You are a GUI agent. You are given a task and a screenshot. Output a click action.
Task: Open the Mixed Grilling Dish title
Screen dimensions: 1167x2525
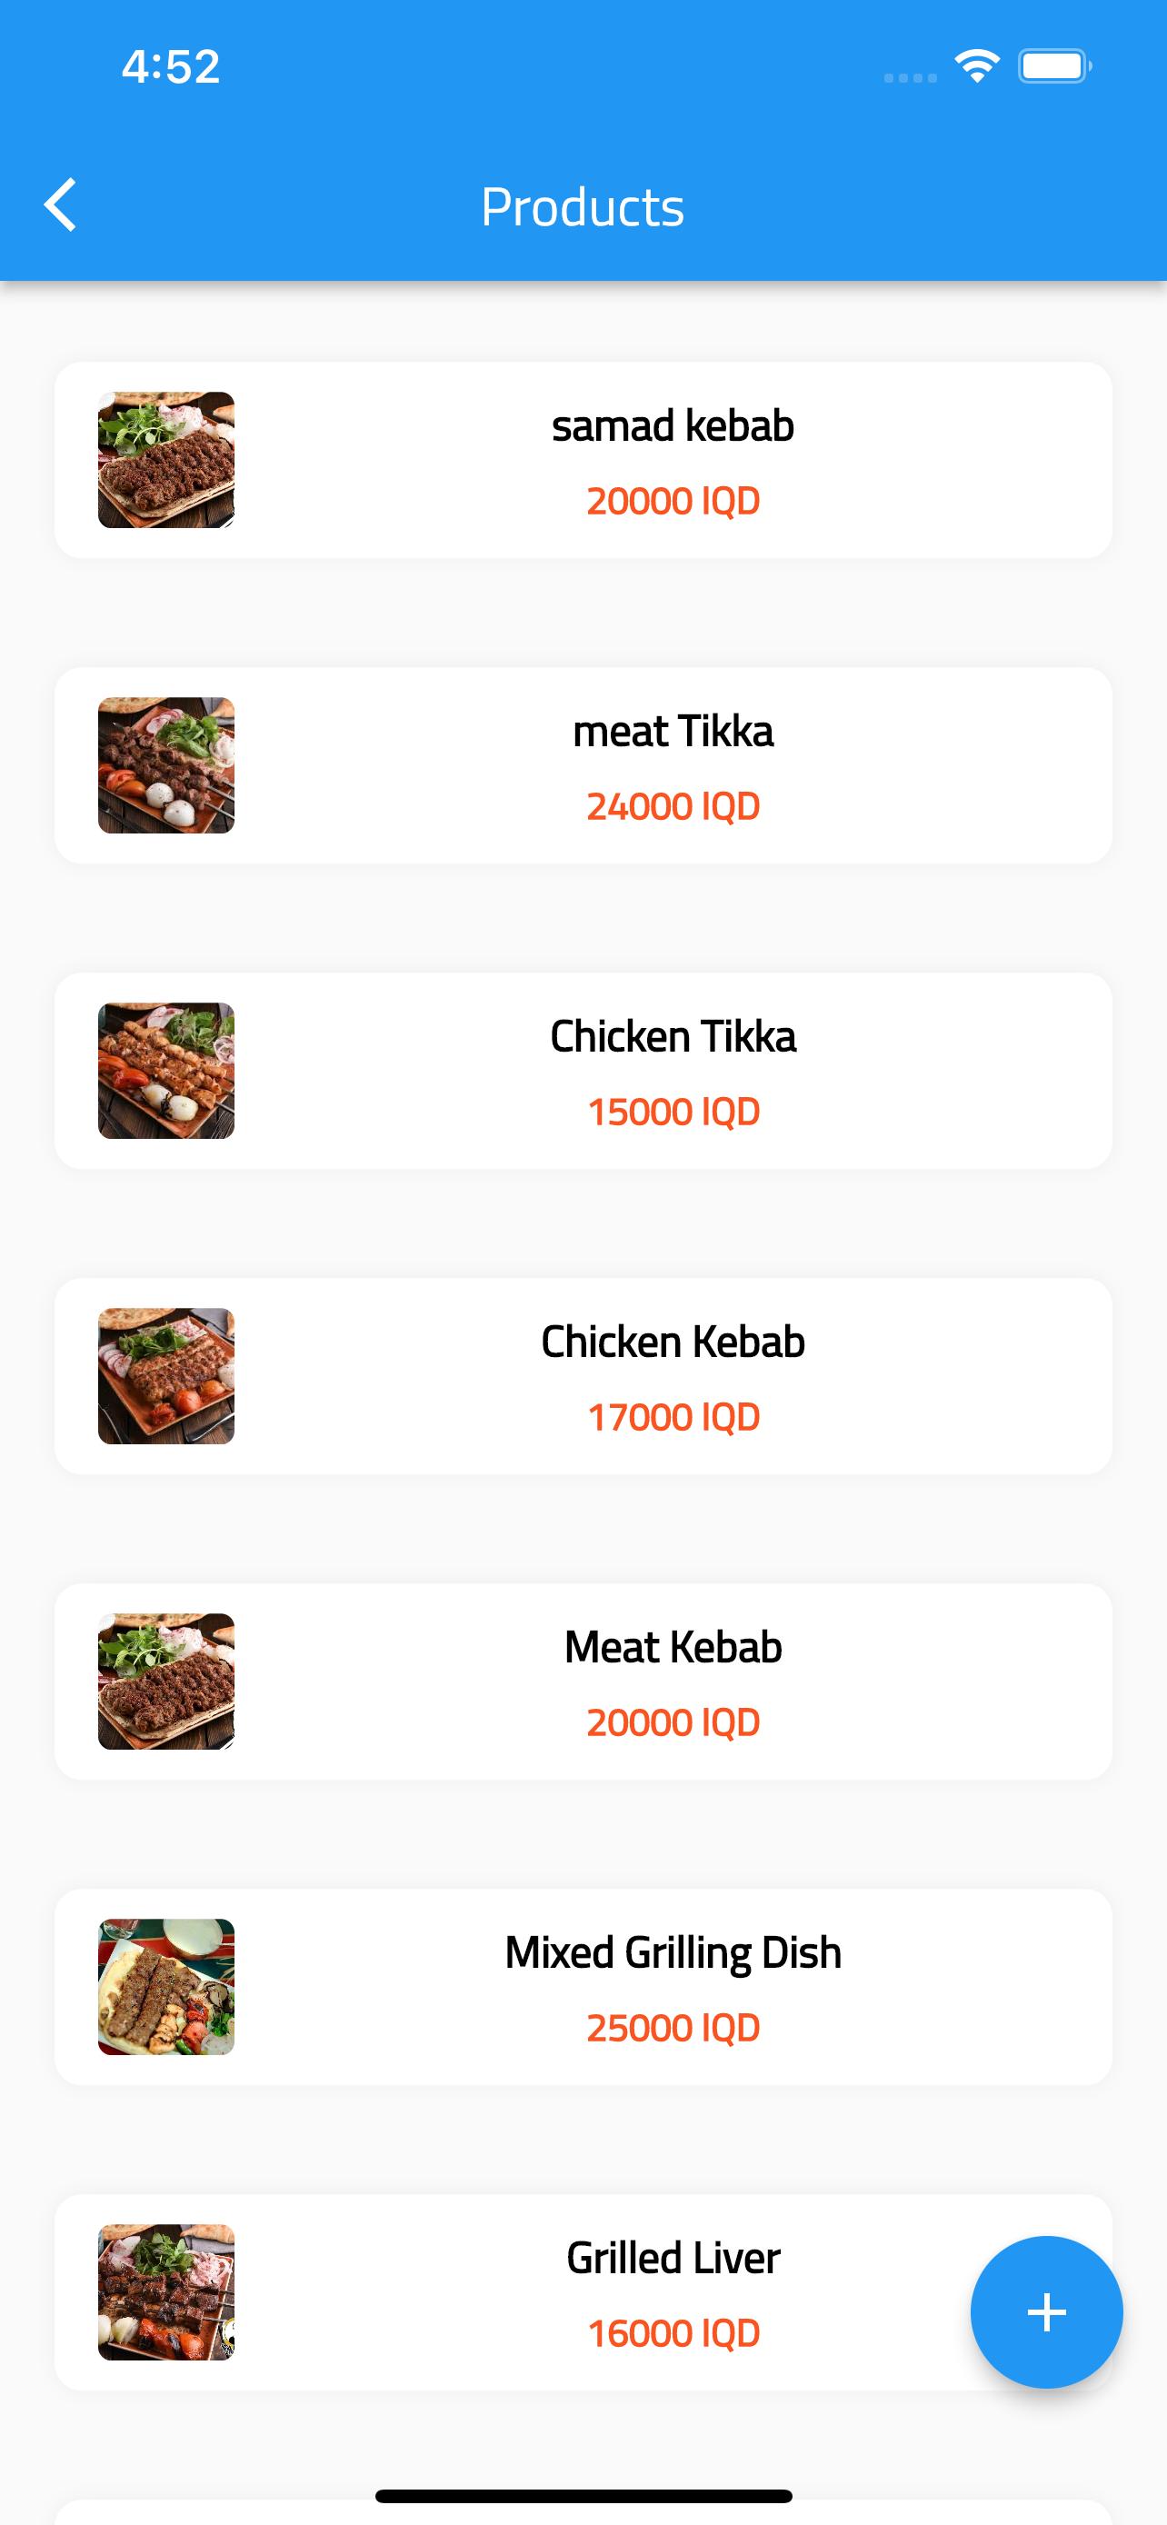[673, 1952]
